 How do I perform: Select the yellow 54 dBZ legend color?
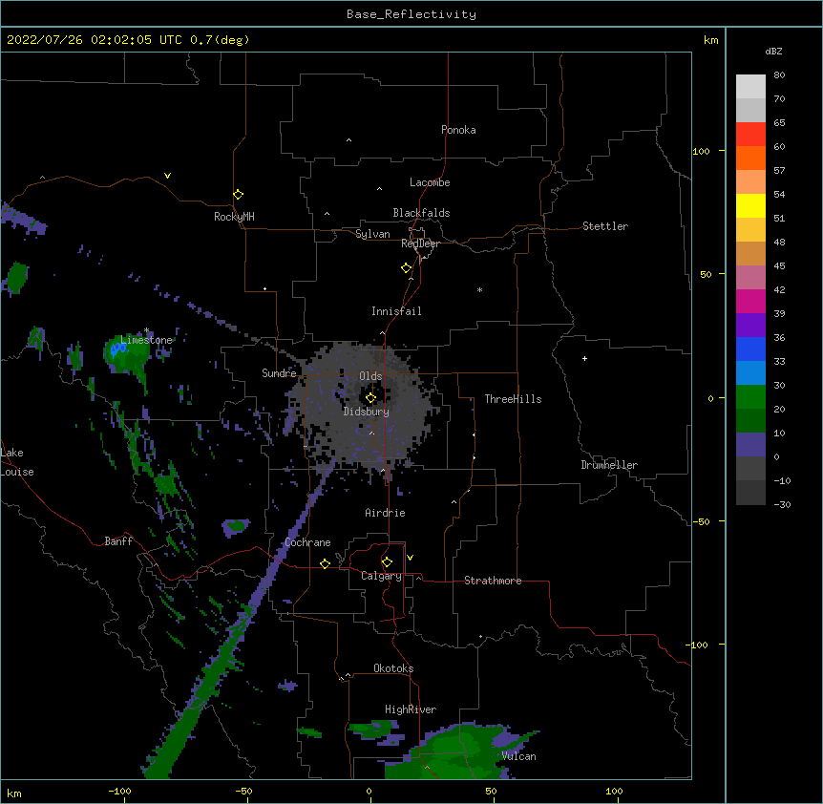[750, 205]
